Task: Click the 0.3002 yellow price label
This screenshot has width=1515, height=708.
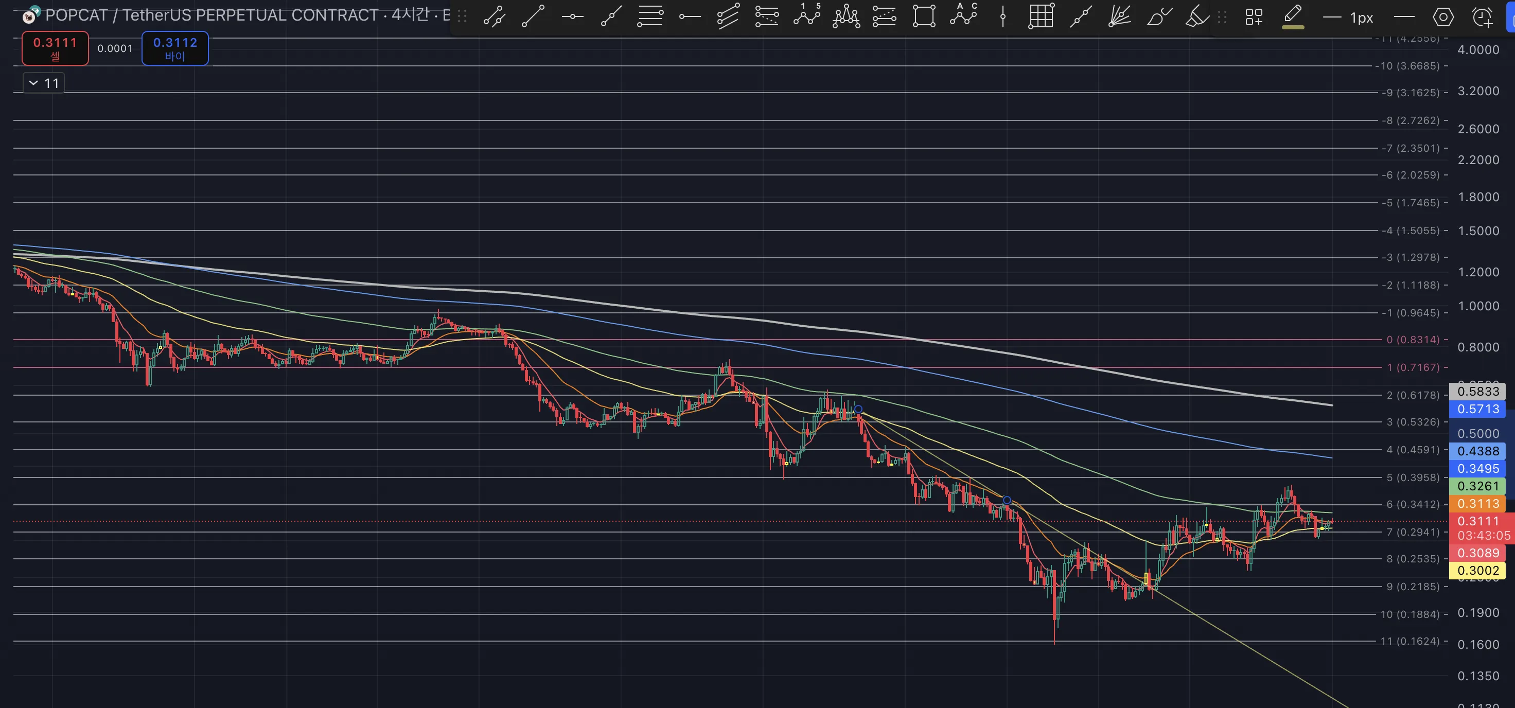Action: pyautogui.click(x=1478, y=571)
